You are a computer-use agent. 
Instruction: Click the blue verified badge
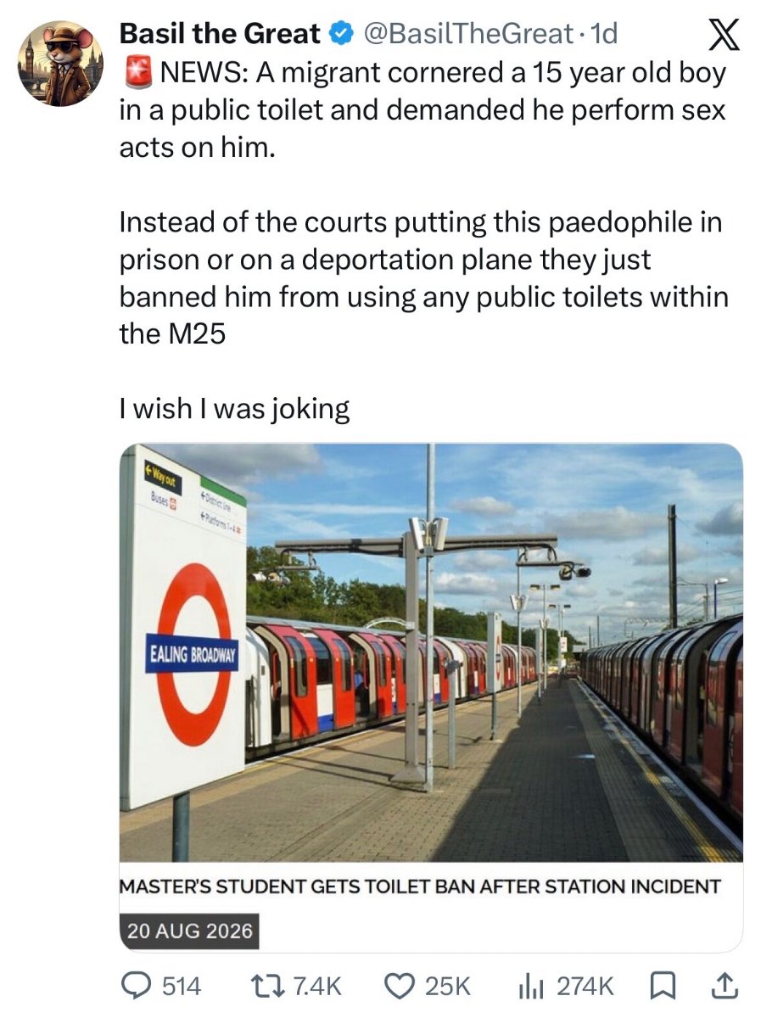[341, 34]
